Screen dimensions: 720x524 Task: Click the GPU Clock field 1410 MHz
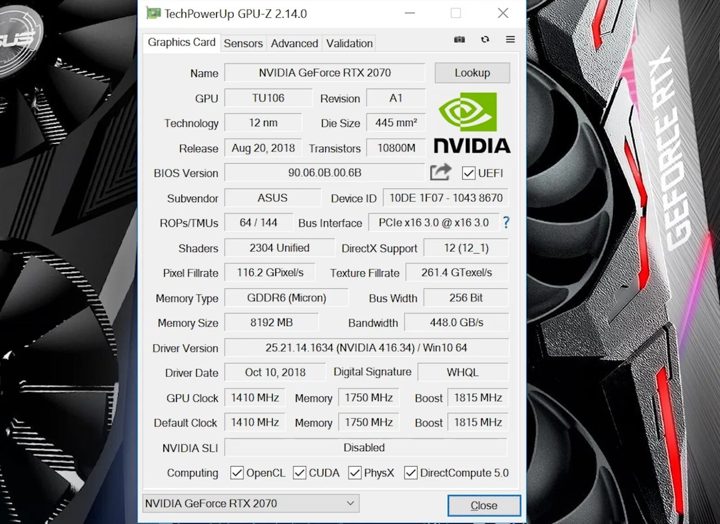[x=255, y=398]
